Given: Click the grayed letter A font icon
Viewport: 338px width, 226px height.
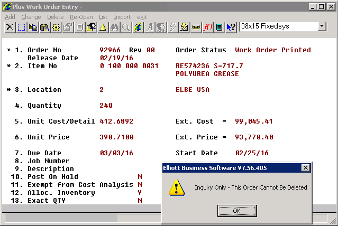Looking at the screenshot, I should tap(149, 27).
